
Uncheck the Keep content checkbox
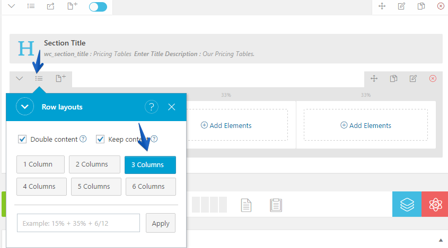click(x=100, y=139)
